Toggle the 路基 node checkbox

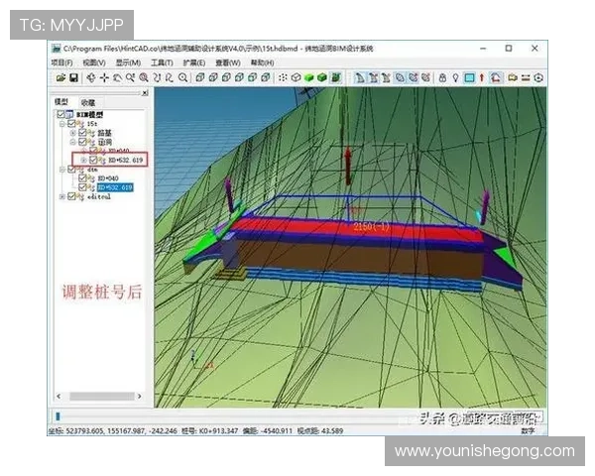tap(82, 133)
